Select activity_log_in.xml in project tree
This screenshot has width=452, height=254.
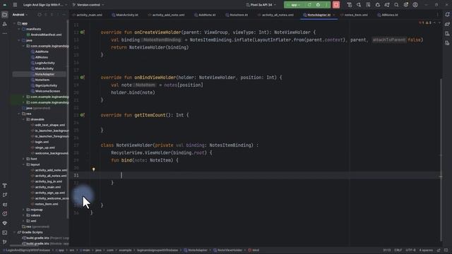point(49,181)
